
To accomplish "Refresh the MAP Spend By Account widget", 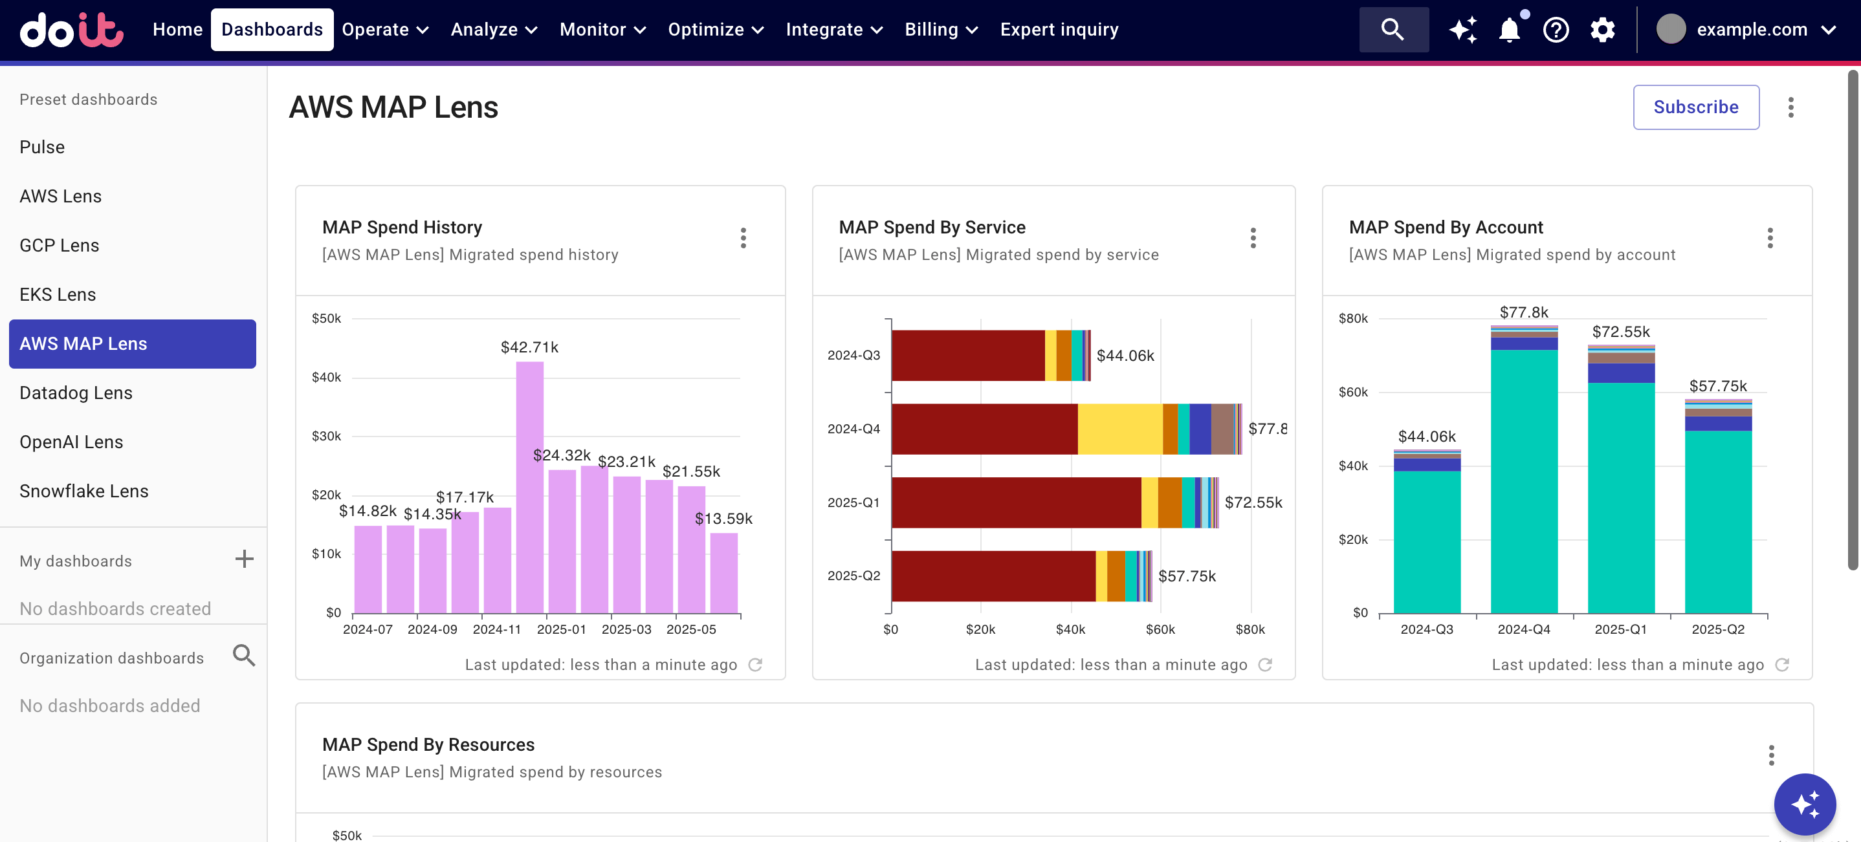I will 1782,665.
